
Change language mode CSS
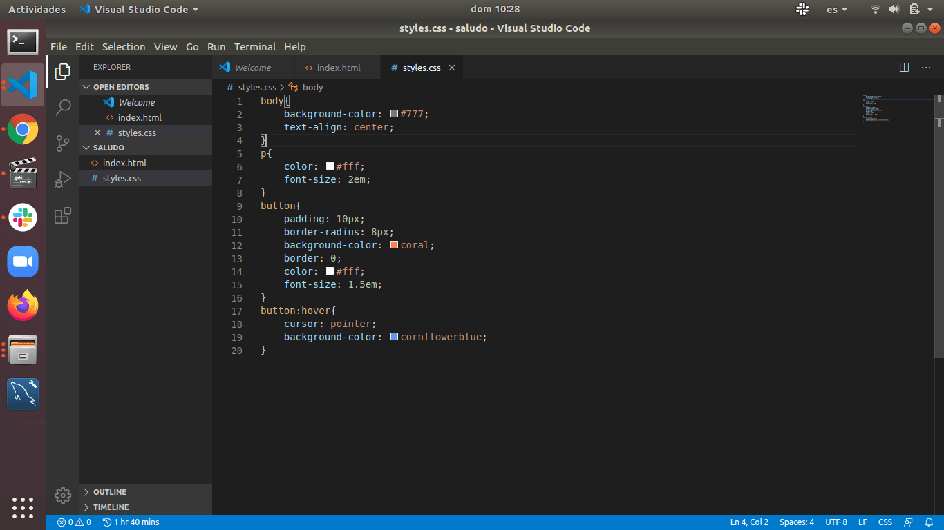[x=885, y=522]
